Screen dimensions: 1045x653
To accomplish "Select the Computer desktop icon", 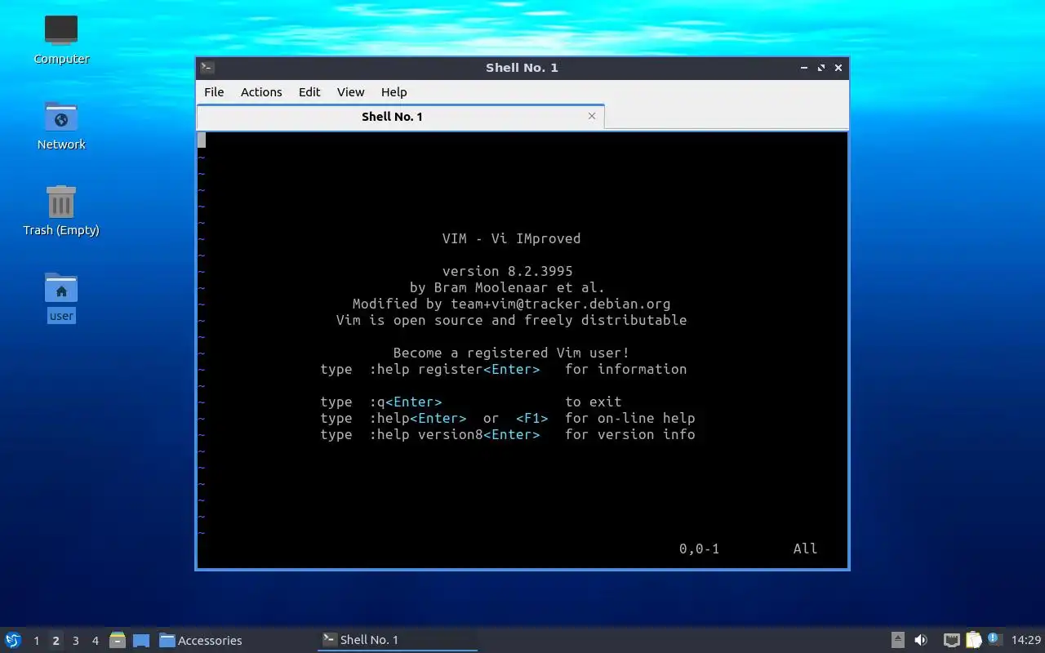I will (x=61, y=40).
